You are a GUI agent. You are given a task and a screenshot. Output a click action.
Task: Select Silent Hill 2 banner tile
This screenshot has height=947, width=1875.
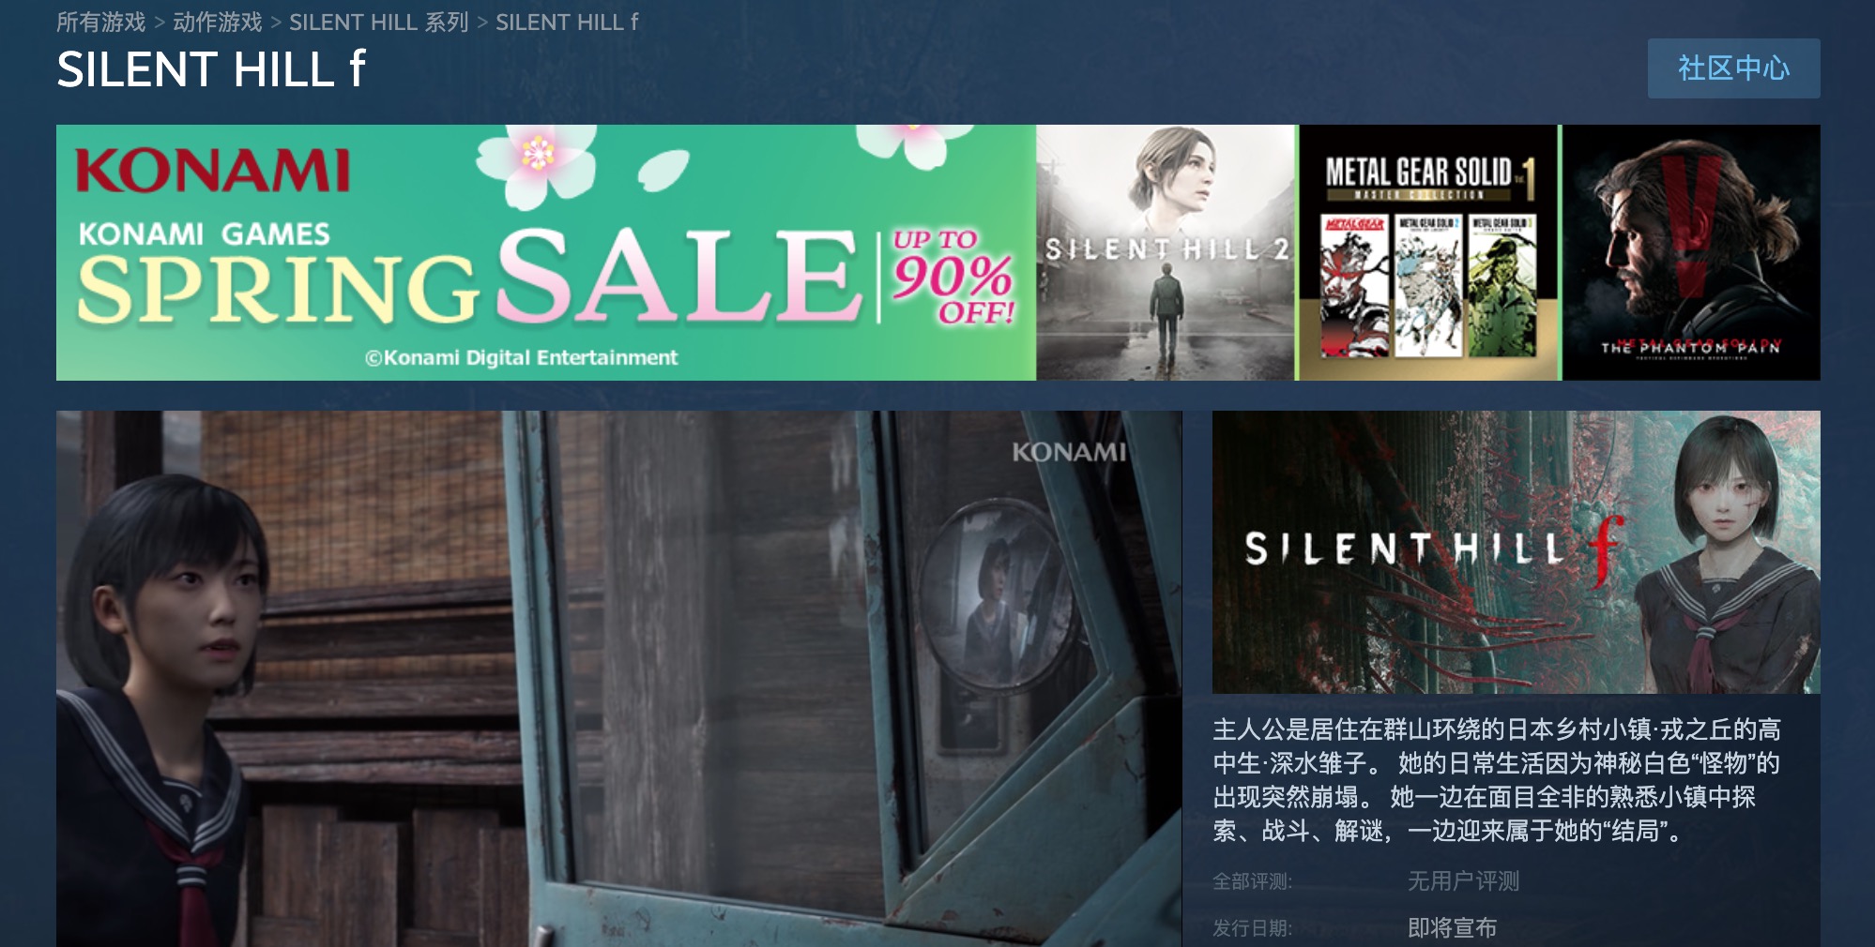click(1166, 252)
